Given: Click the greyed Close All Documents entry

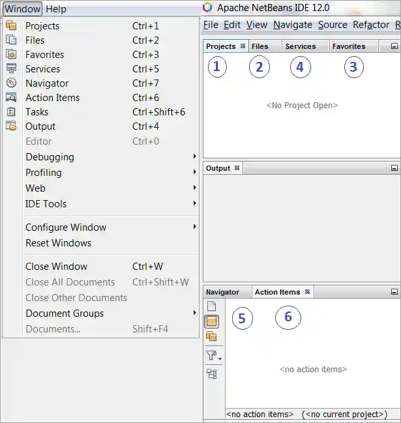Looking at the screenshot, I should point(111,282).
